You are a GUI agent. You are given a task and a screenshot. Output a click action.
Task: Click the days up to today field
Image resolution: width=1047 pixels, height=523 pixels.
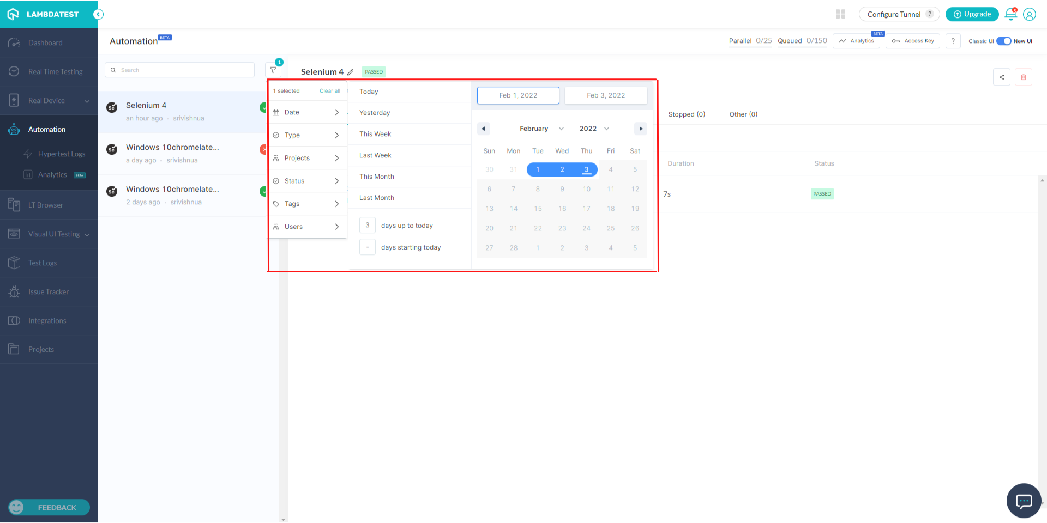click(368, 225)
